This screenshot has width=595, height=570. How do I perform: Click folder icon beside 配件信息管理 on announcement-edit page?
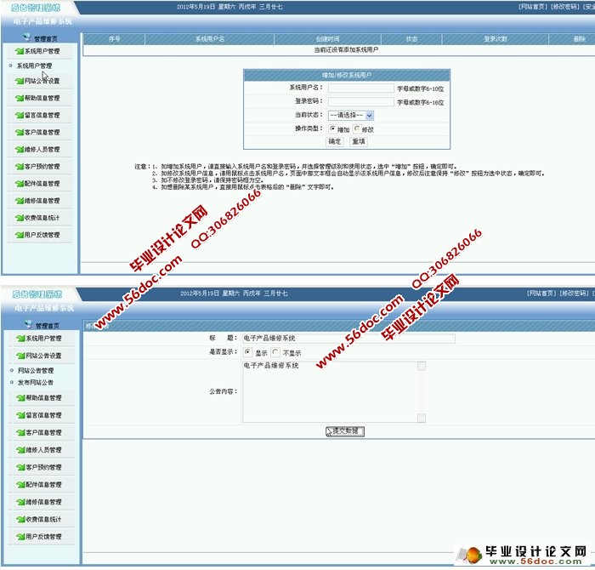pyautogui.click(x=21, y=485)
